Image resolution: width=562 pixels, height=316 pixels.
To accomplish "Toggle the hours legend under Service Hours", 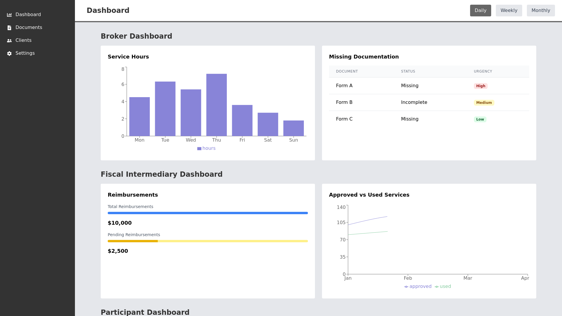I will pos(206,148).
